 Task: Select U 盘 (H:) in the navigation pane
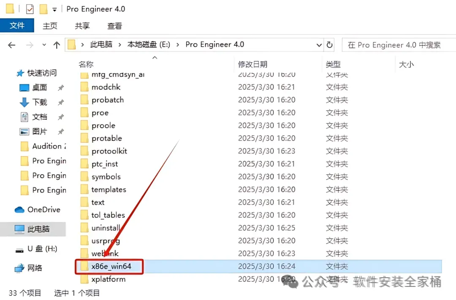[x=36, y=249]
